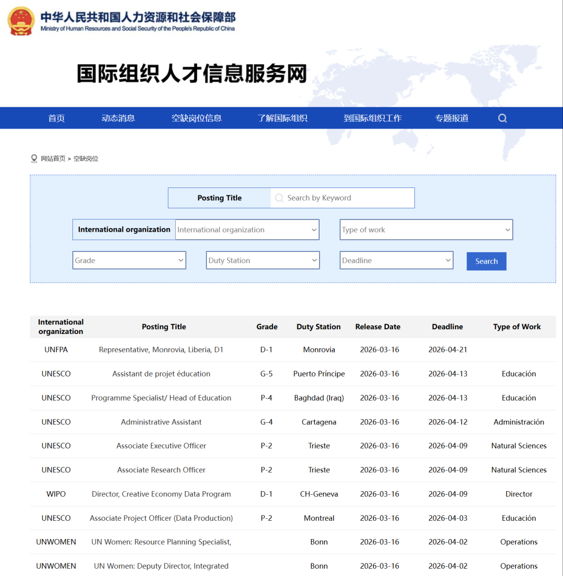Click the Monrovia duty station cell
The image size is (563, 576).
coord(319,349)
